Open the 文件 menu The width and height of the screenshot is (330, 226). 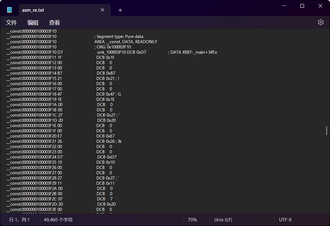coord(11,23)
